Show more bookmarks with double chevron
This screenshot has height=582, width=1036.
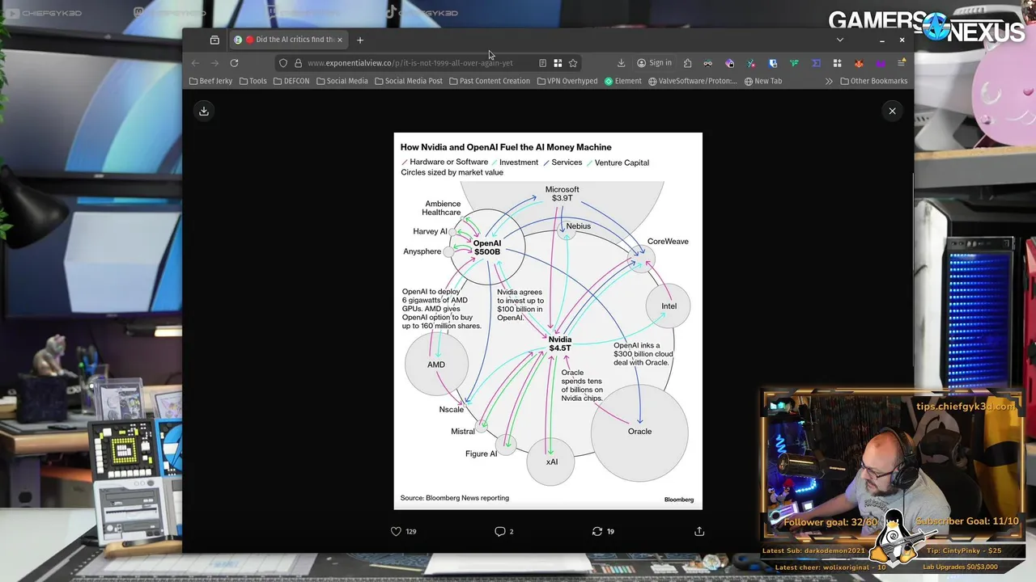coord(829,81)
